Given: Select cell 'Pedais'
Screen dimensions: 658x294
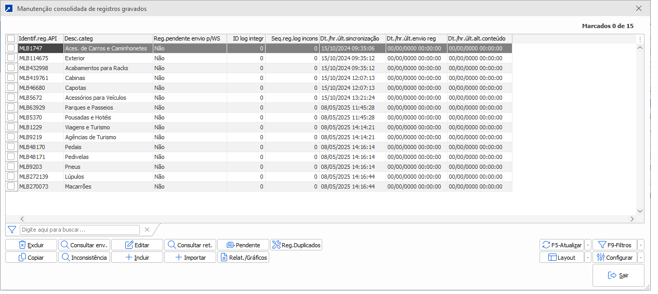Looking at the screenshot, I should coord(108,147).
